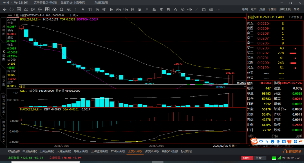Click the double down-chevron zoom icon
Viewport: 304px width, 163px height.
[183, 10]
